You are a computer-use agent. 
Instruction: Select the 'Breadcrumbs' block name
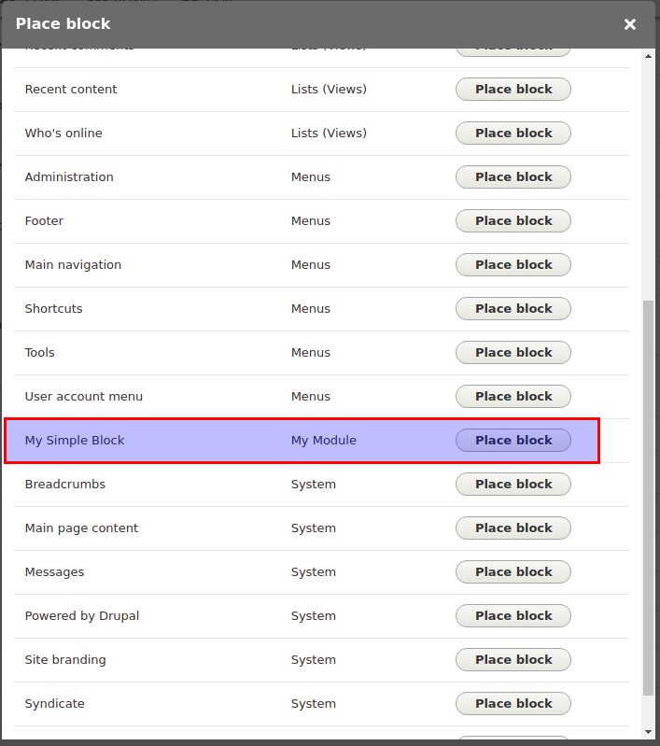(65, 485)
